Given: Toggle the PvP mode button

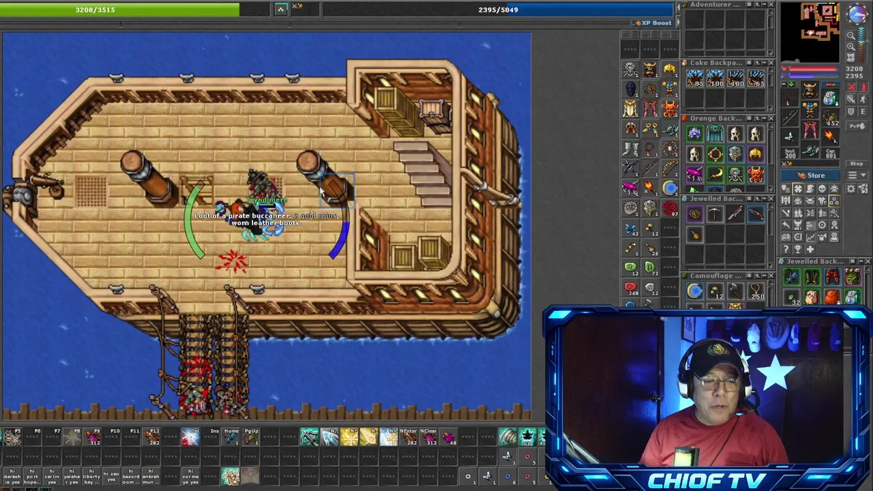Looking at the screenshot, I should point(857,126).
